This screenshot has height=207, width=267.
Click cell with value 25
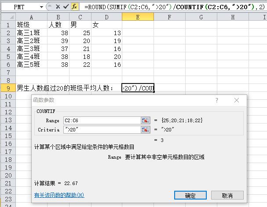point(80,33)
